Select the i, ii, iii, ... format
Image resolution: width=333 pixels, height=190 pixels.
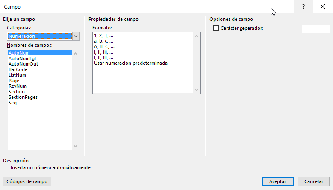(x=103, y=52)
